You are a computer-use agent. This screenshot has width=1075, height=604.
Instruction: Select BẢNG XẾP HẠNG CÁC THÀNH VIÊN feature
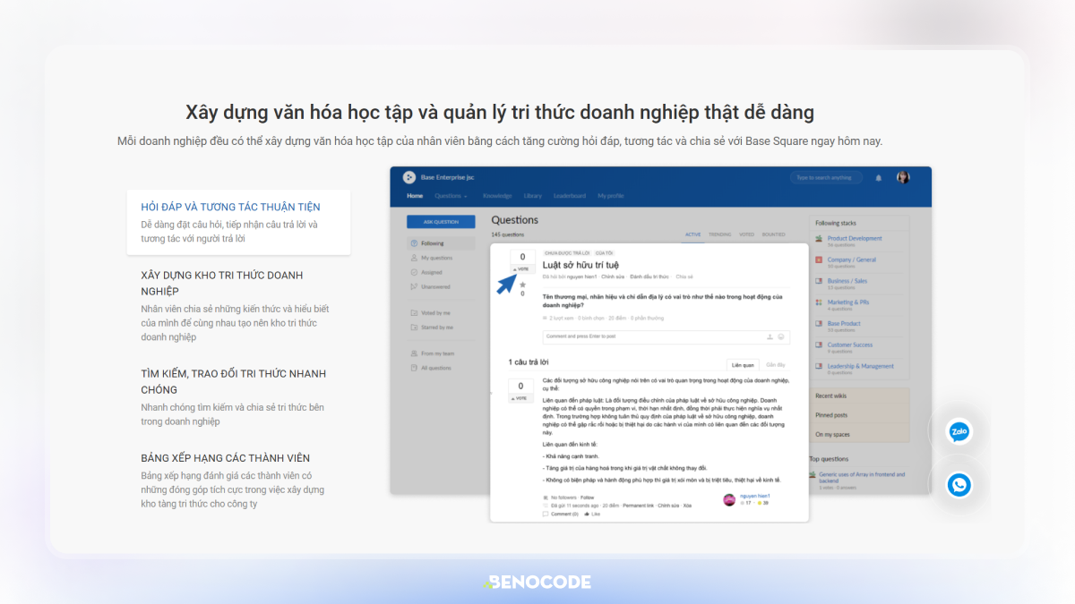238,481
